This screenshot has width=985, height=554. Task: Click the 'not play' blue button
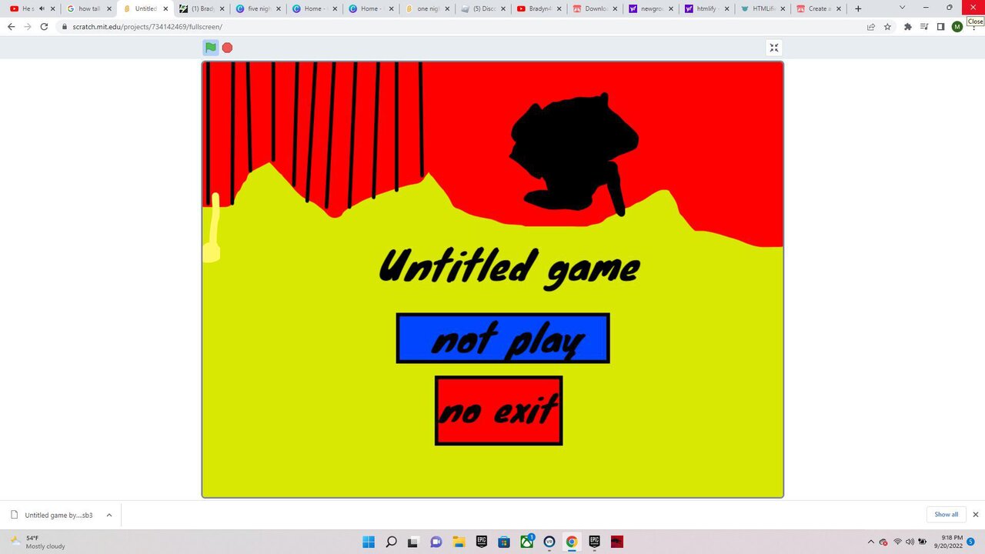tap(503, 339)
